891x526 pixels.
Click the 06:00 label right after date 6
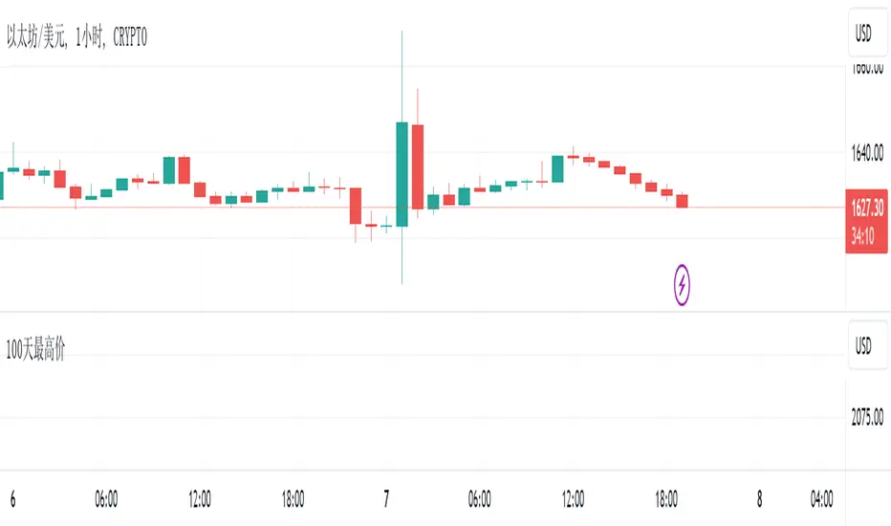tap(107, 498)
